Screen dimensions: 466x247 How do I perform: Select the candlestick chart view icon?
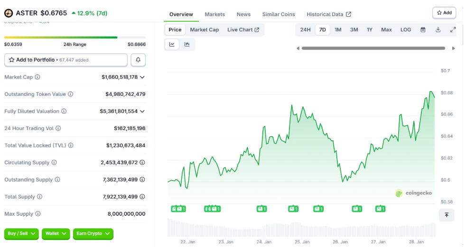(187, 45)
